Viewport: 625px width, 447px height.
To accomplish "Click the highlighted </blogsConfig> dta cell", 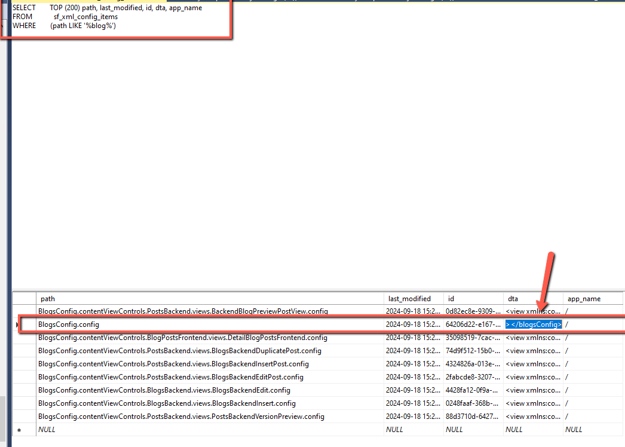I will pyautogui.click(x=534, y=324).
